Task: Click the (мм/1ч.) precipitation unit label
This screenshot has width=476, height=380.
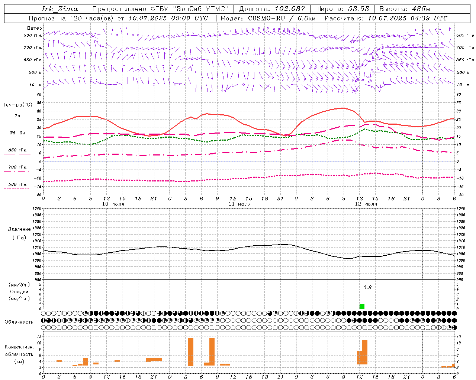Action: 19,299
